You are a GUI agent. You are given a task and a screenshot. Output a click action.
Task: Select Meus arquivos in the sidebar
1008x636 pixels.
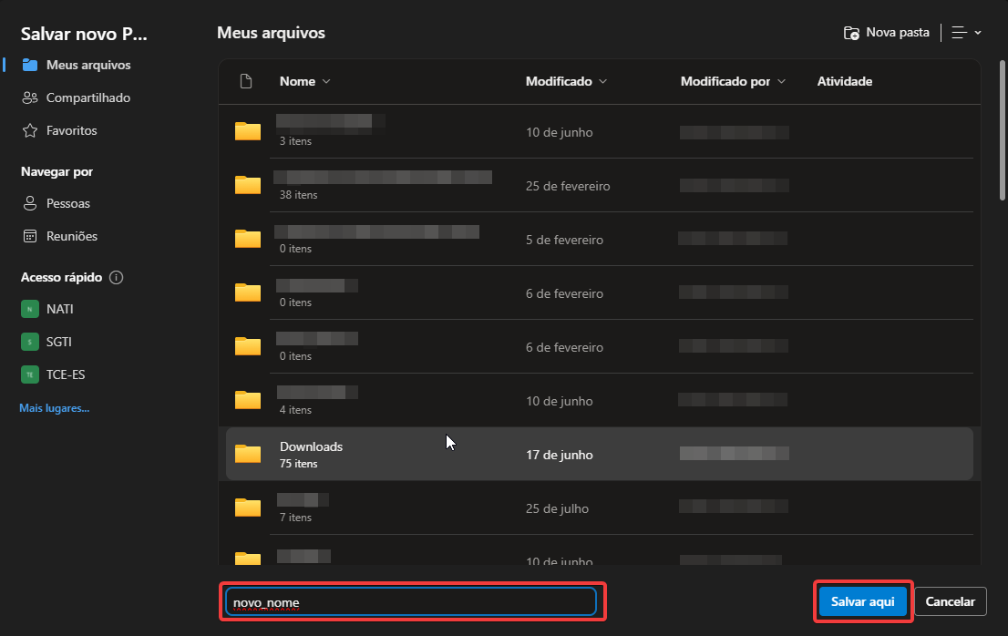pyautogui.click(x=87, y=65)
